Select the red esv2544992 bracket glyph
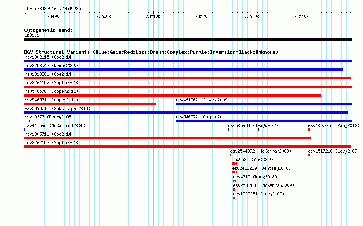Viewport: 363px width, 226px height. (235, 155)
